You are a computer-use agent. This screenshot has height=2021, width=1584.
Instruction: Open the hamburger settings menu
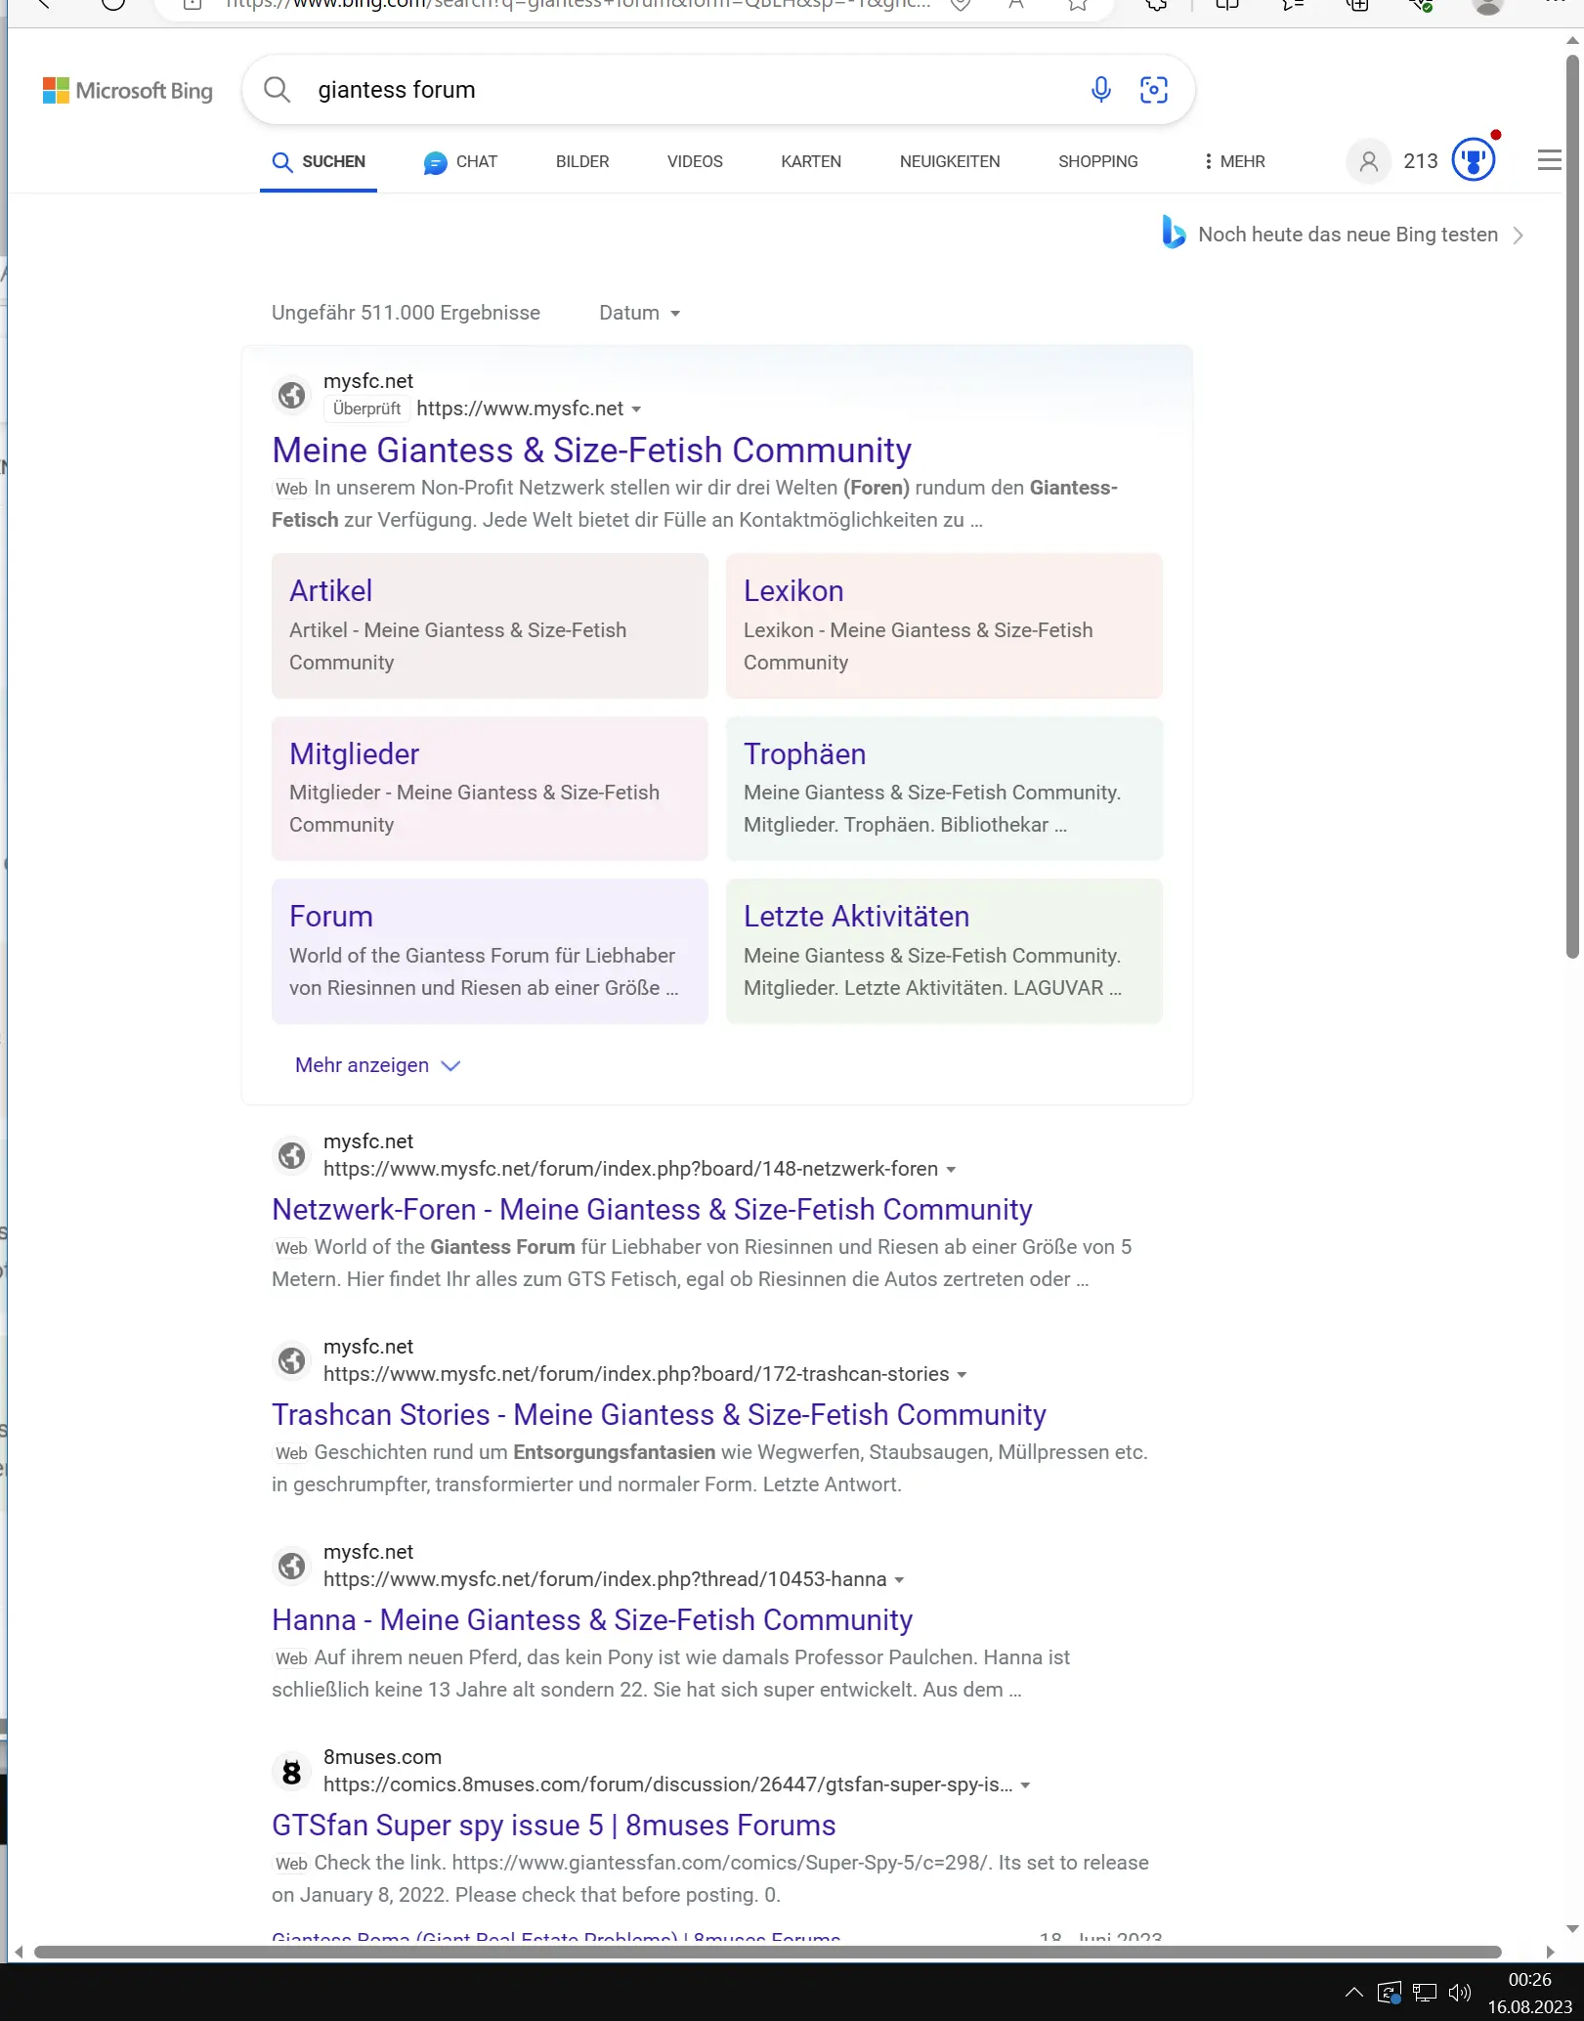(x=1549, y=160)
